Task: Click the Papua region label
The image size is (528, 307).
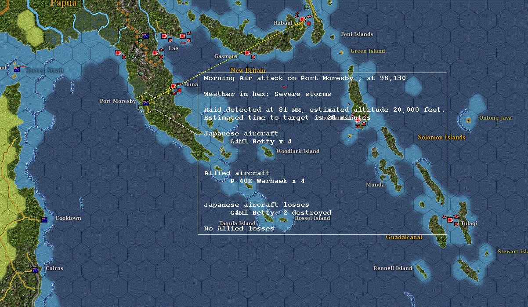Action: pyautogui.click(x=63, y=4)
